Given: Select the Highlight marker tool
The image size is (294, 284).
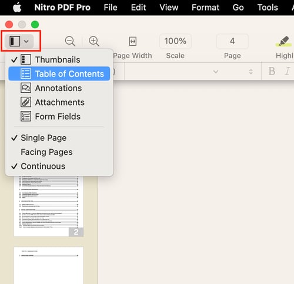Looking at the screenshot, I should click(283, 41).
